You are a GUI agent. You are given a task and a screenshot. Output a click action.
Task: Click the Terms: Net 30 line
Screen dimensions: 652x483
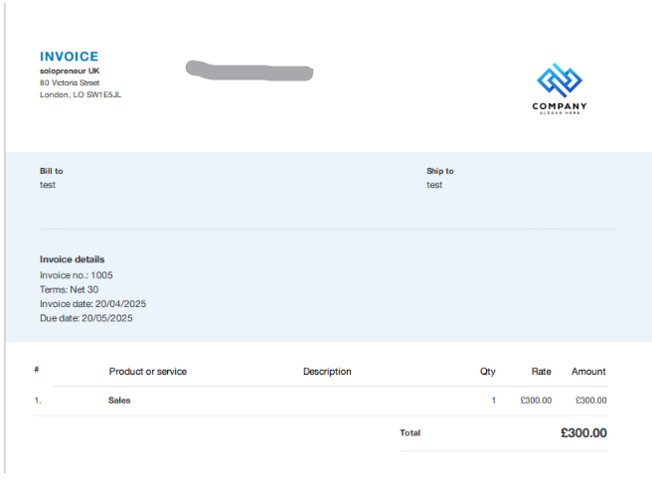click(x=69, y=289)
